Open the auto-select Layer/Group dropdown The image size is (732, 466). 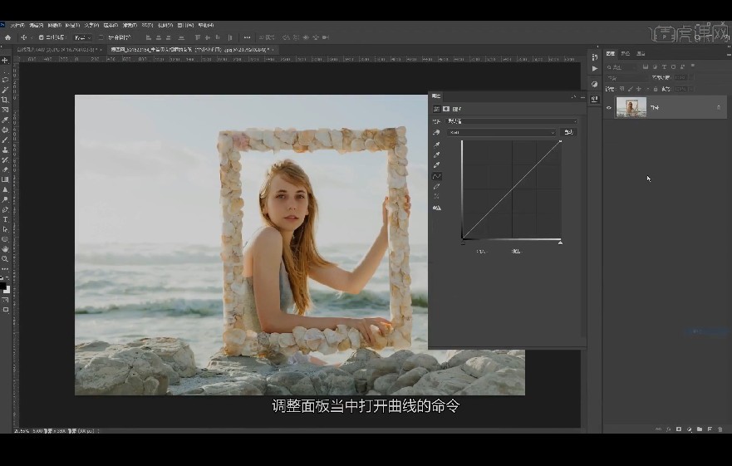coord(82,37)
